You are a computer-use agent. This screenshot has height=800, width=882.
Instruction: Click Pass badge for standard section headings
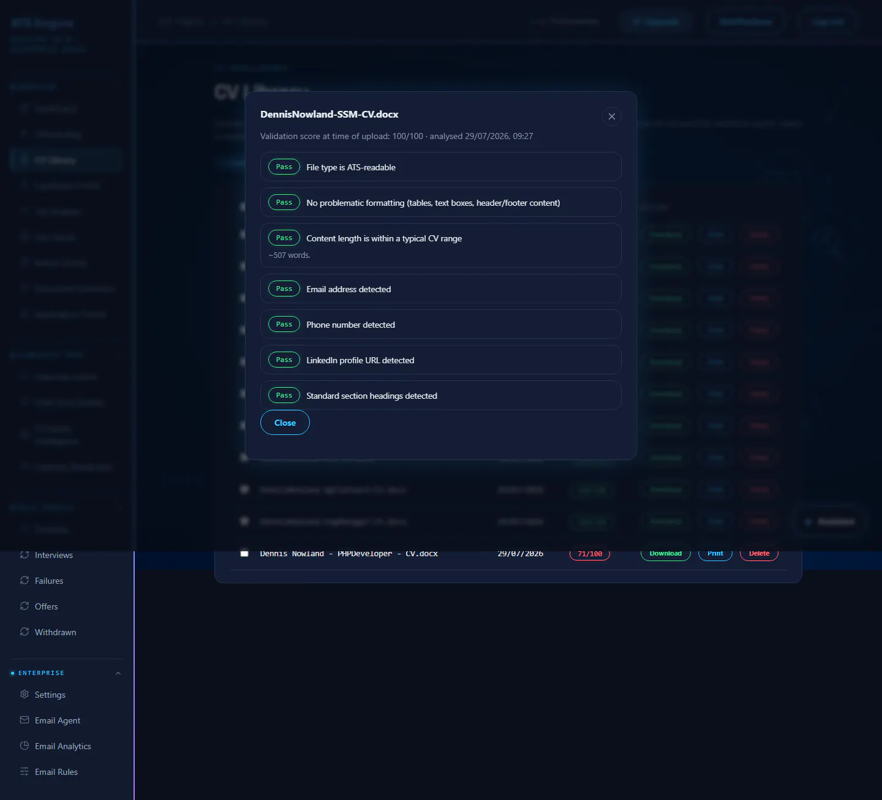[284, 395]
